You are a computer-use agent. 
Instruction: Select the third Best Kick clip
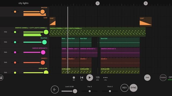coord(86,42)
